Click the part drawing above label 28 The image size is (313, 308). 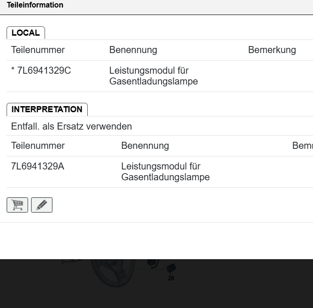tap(171, 268)
